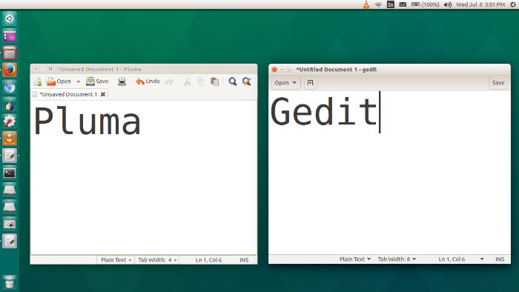The height and width of the screenshot is (292, 519).
Task: Open the En keyboard layout indicator
Action: (x=391, y=4)
